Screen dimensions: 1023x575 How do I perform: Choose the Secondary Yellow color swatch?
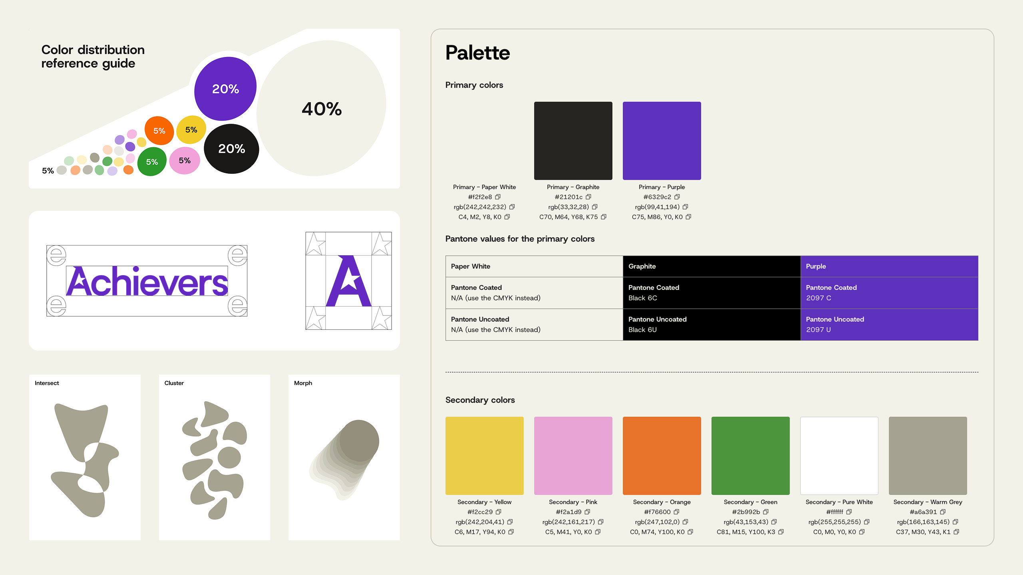[x=484, y=456]
